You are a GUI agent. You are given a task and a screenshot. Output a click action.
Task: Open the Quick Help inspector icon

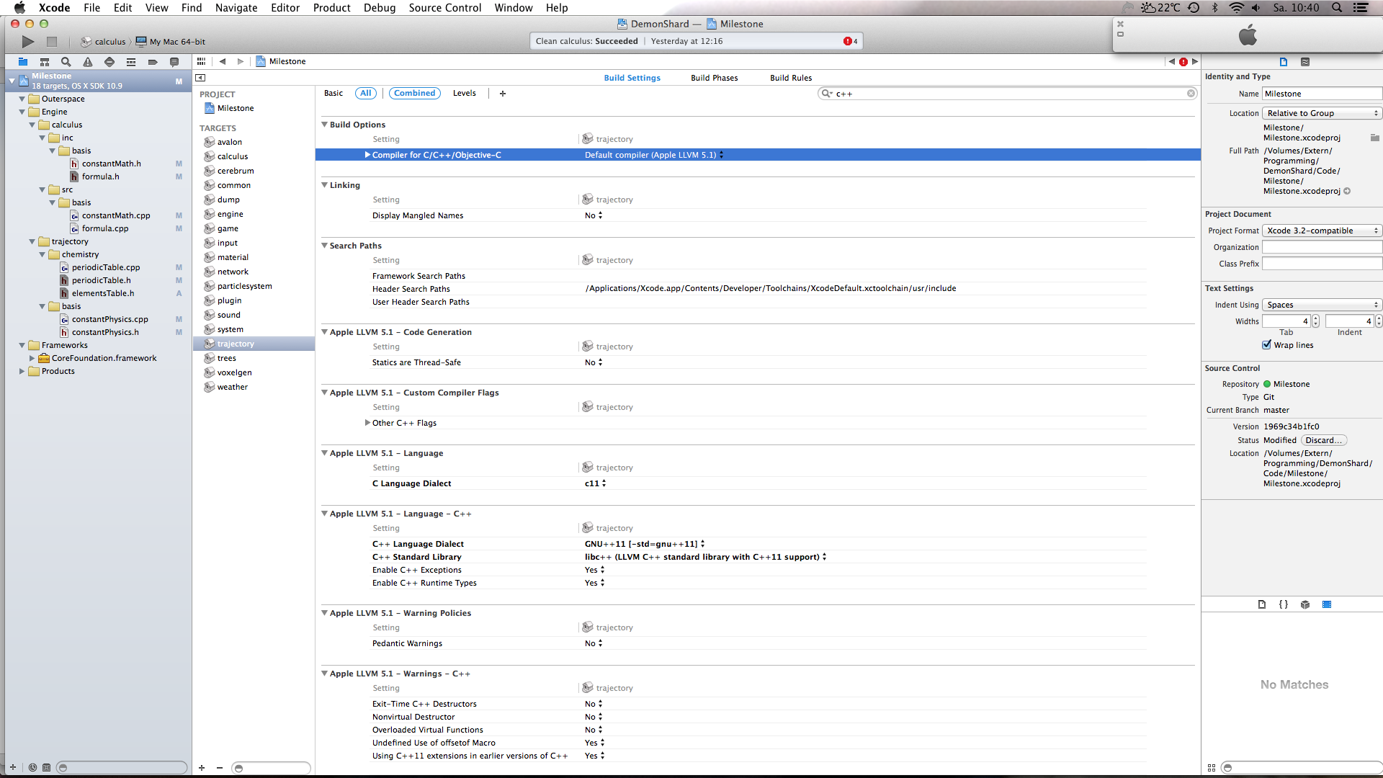click(1305, 62)
